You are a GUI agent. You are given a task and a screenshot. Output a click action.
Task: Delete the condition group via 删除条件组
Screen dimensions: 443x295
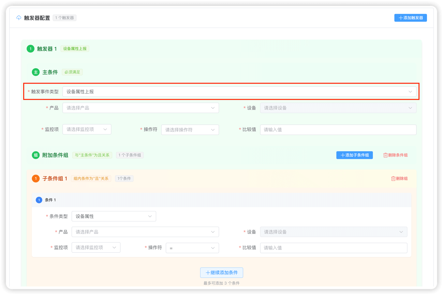[395, 155]
